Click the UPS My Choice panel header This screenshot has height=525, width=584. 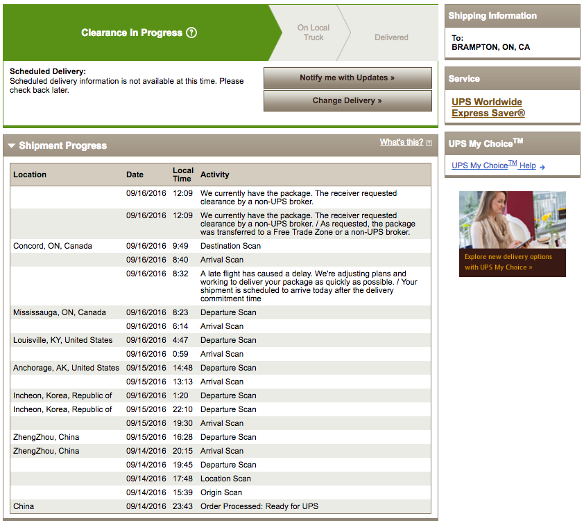pyautogui.click(x=513, y=143)
